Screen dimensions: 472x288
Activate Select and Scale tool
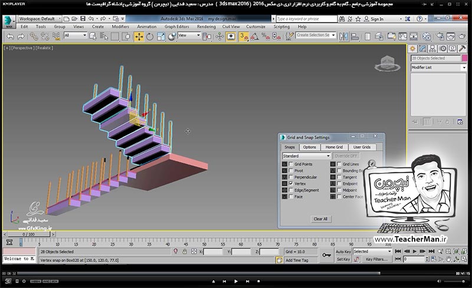point(161,37)
